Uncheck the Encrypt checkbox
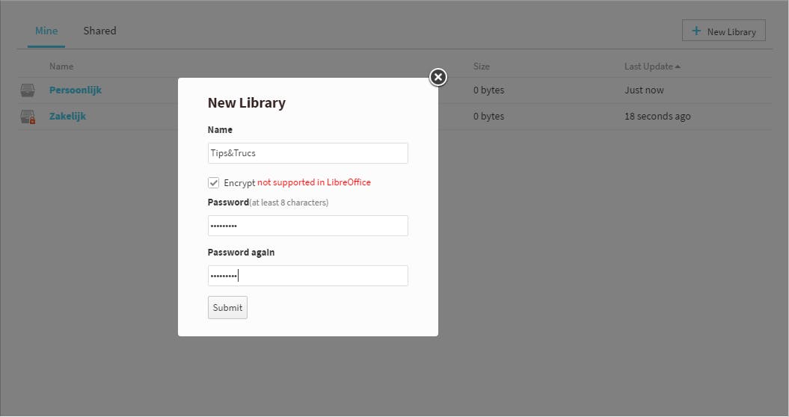The width and height of the screenshot is (789, 417). (214, 182)
